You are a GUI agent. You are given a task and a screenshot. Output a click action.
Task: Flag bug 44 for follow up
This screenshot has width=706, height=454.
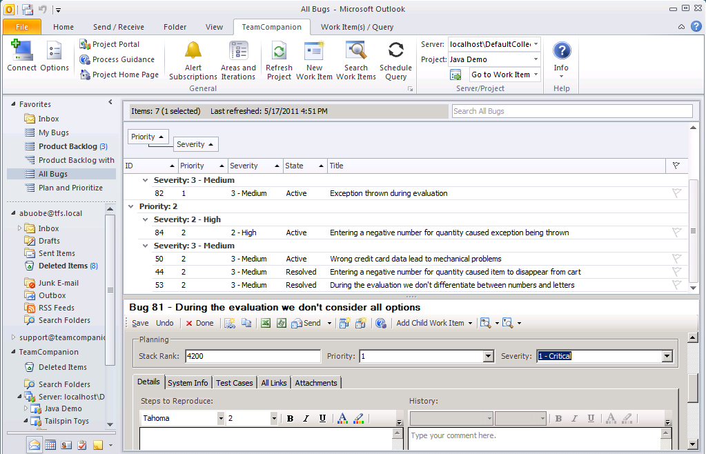pos(676,271)
